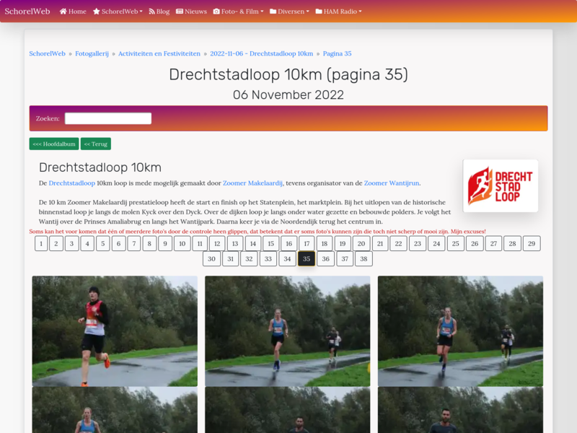Go to gallery page 2
The height and width of the screenshot is (433, 577).
[x=56, y=243]
